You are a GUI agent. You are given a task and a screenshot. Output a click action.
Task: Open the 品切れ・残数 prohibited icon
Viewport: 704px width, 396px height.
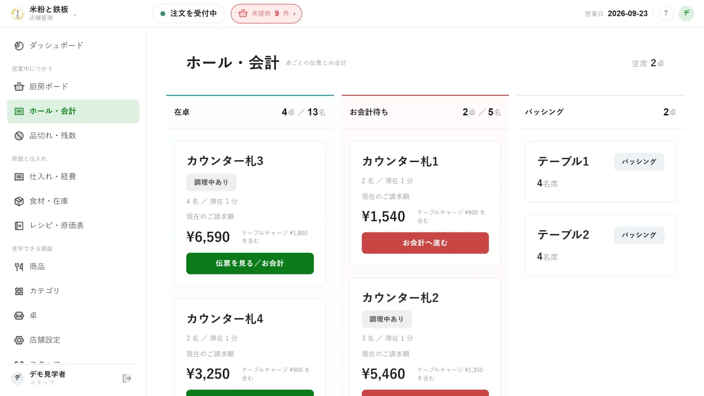19,136
